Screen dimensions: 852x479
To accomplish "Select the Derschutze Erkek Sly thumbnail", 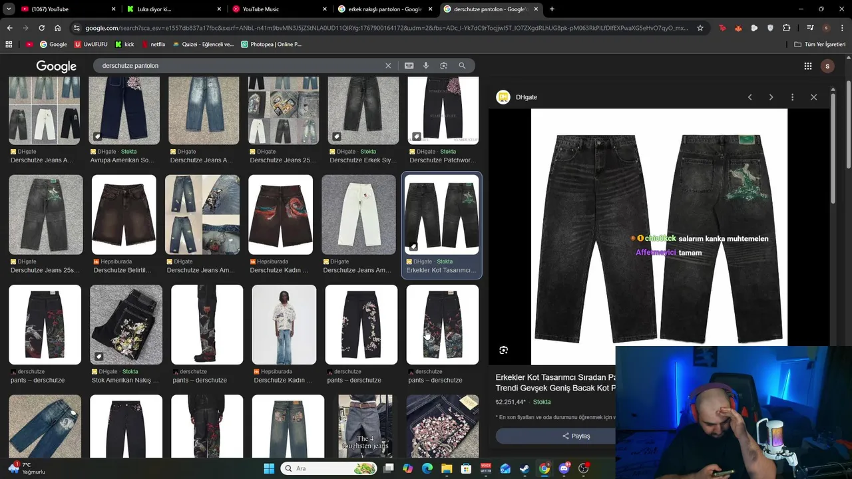I will pos(363,110).
